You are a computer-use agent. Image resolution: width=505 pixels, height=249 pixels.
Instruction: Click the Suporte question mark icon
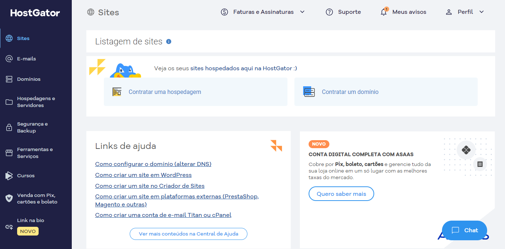(329, 12)
